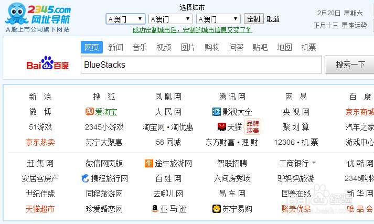This screenshot has height=224, width=374.
Task: Open 爱淘宝 via its orange icon
Action: pos(90,111)
